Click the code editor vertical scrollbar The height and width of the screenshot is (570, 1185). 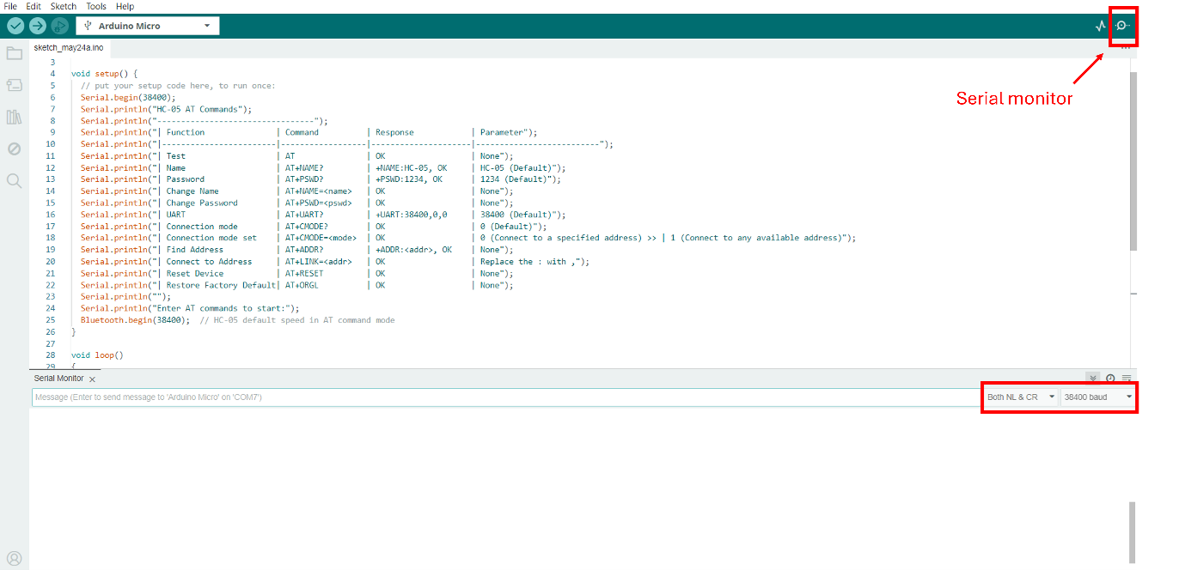click(x=1133, y=161)
